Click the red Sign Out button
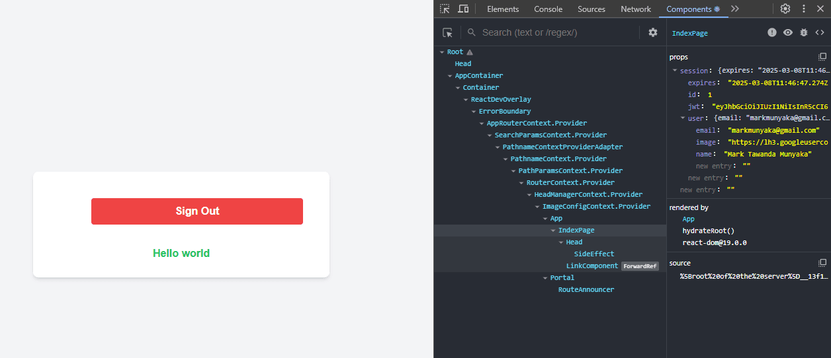The height and width of the screenshot is (358, 831). pyautogui.click(x=197, y=211)
